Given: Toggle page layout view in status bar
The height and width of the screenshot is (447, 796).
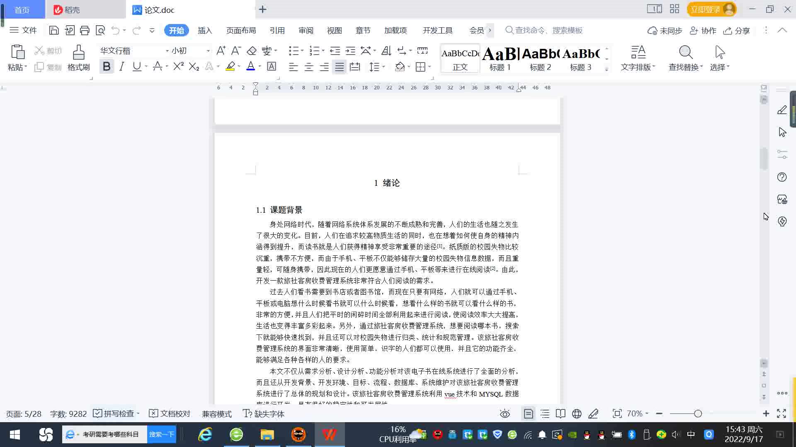Looking at the screenshot, I should (x=528, y=413).
